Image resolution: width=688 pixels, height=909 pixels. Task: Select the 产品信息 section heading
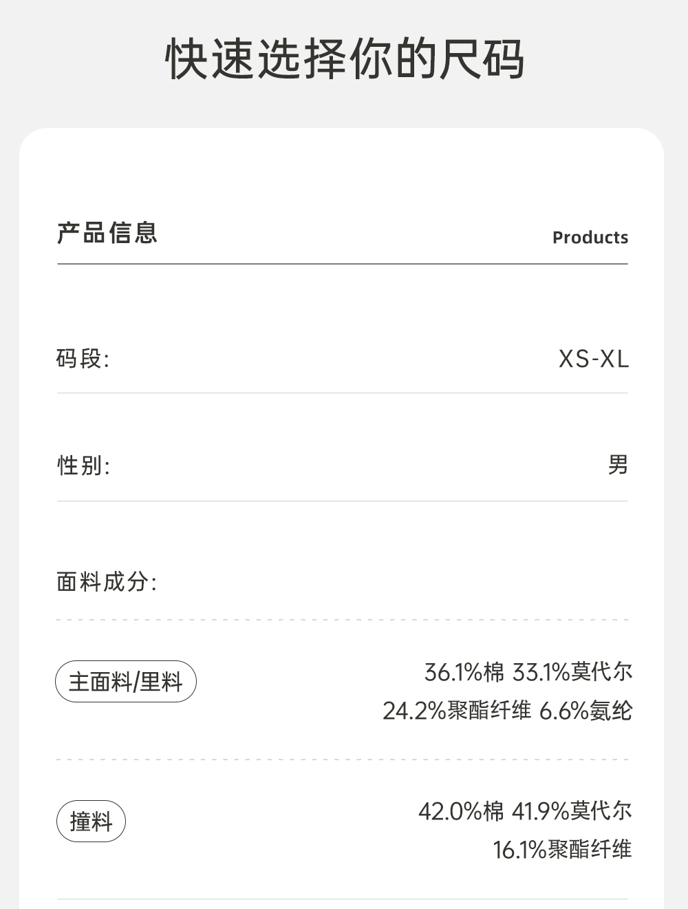pos(107,233)
